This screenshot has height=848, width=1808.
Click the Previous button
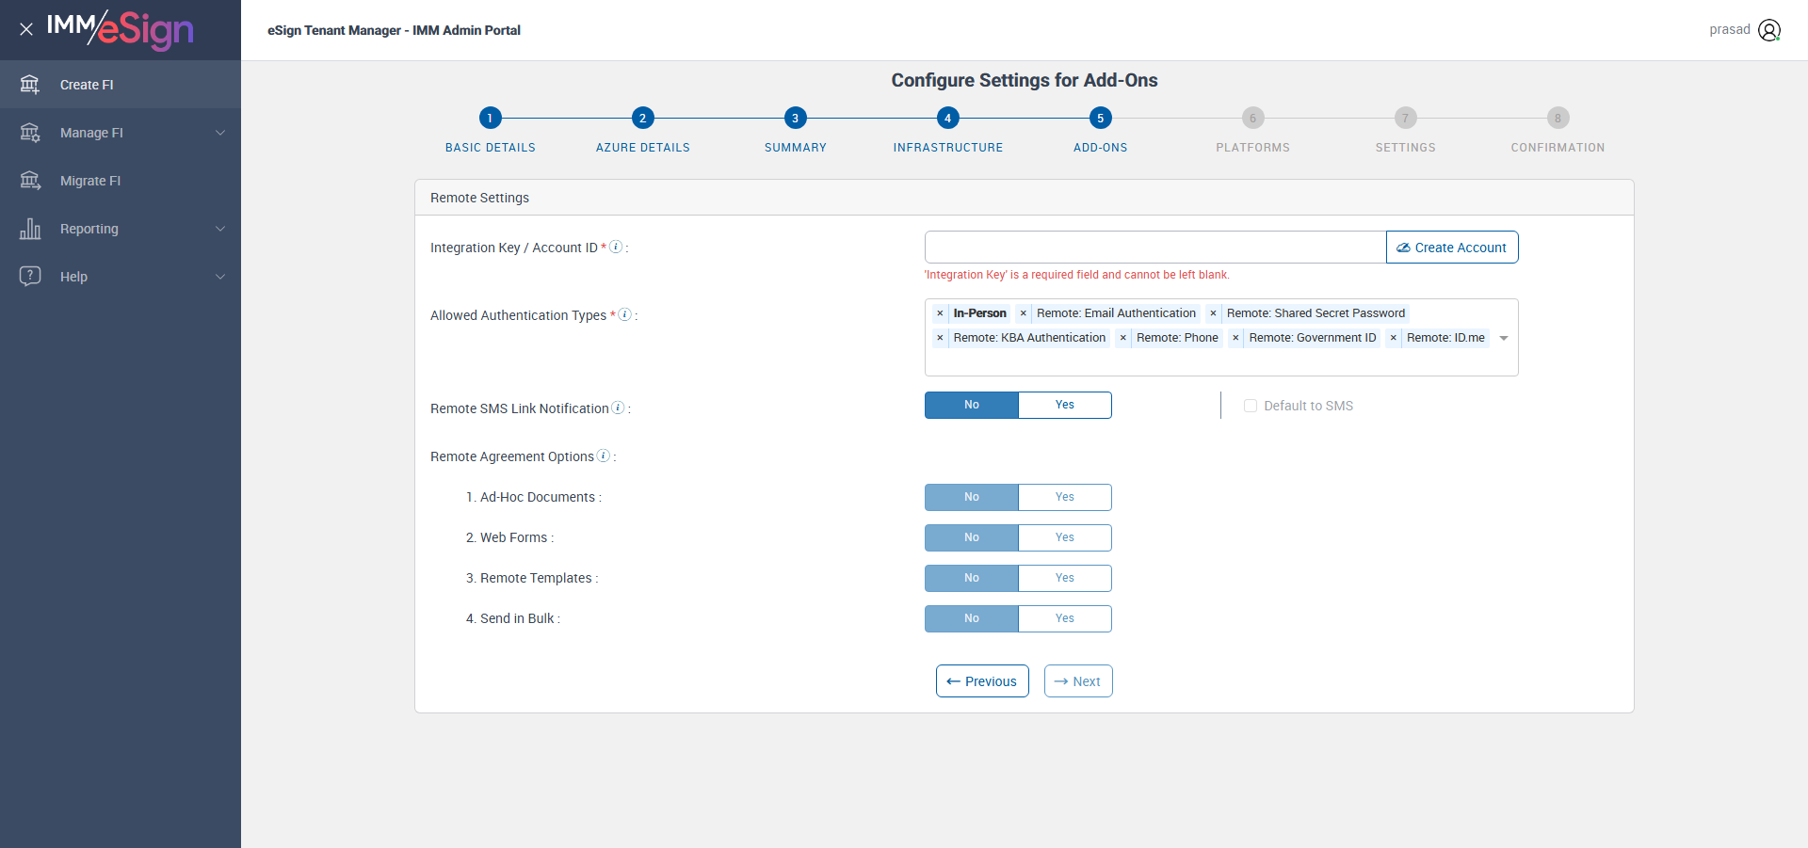[982, 681]
